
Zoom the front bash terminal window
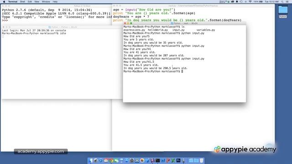(131, 23)
